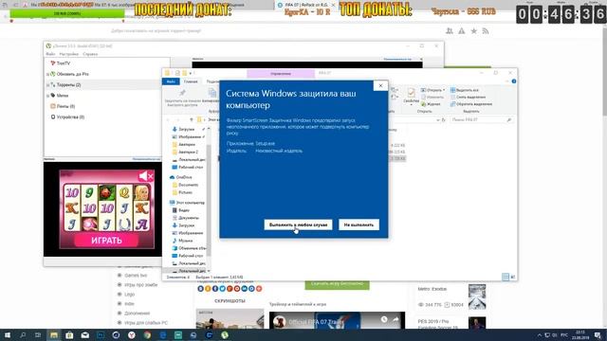Click Explorer up-arrow navigation button
The image size is (607, 341).
coord(191,120)
